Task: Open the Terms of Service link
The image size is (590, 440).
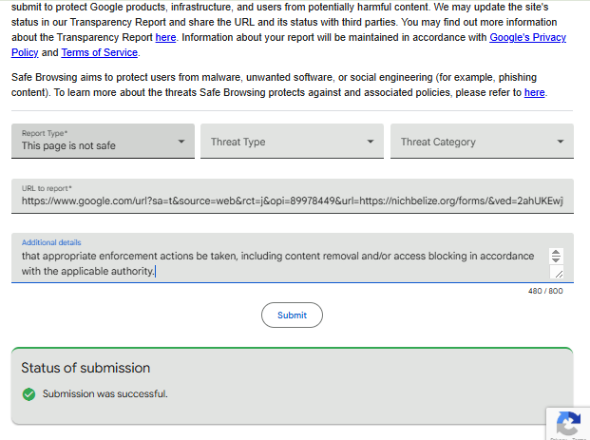Action: click(100, 52)
